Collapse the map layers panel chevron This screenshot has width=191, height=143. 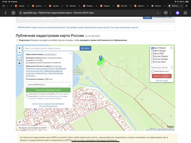click(171, 48)
